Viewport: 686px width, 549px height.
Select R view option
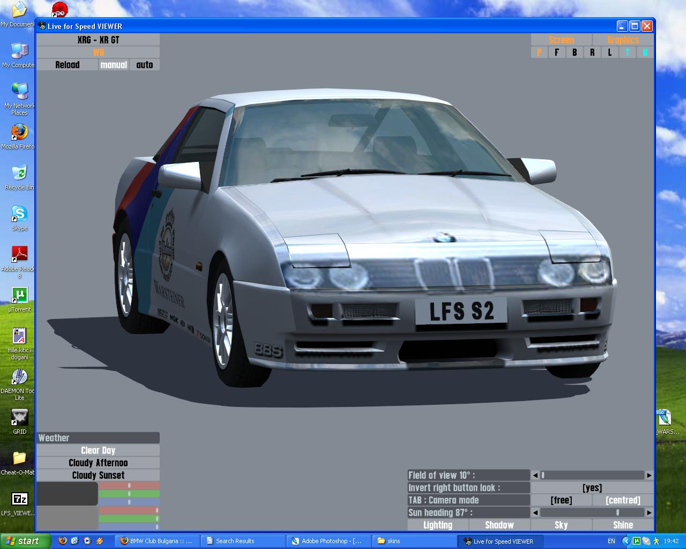[x=592, y=53]
